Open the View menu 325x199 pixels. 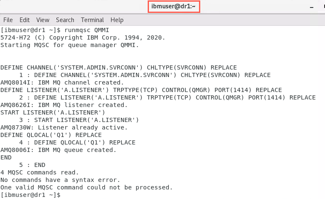pyautogui.click(x=43, y=20)
